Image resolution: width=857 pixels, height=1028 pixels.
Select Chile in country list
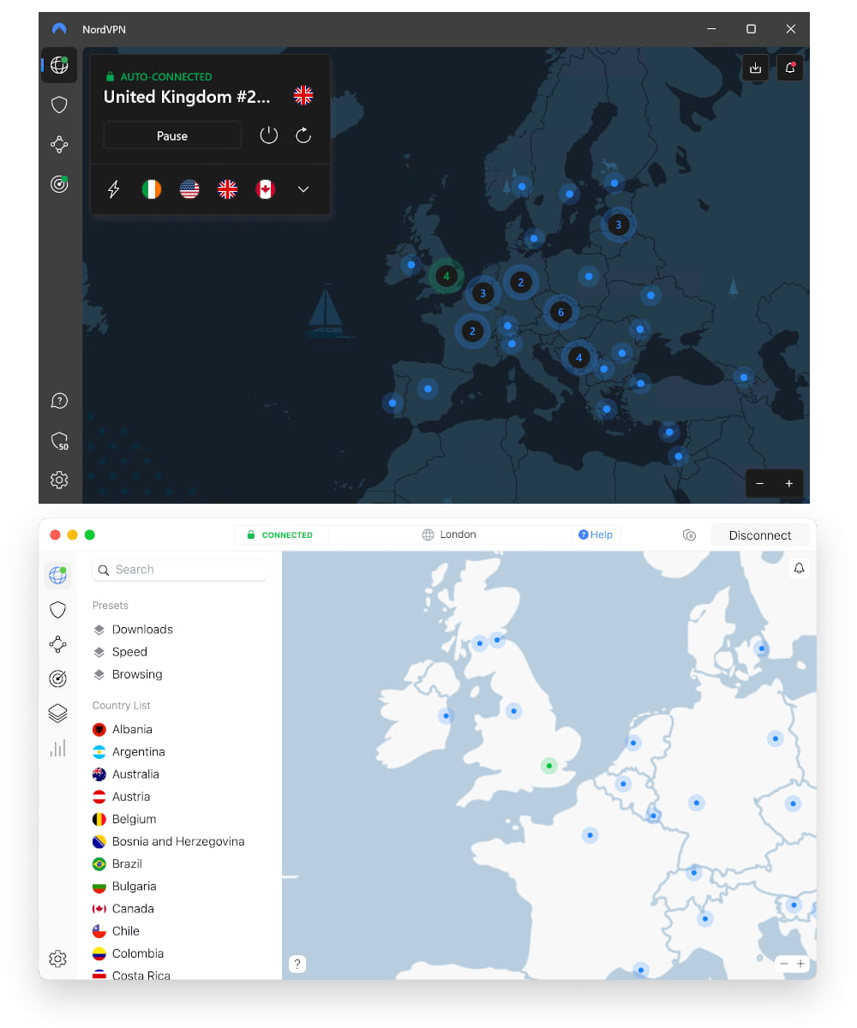coord(116,930)
